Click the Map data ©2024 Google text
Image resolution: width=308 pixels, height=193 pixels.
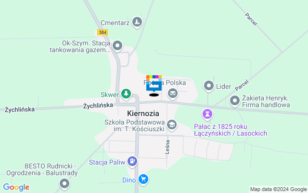click(x=278, y=190)
